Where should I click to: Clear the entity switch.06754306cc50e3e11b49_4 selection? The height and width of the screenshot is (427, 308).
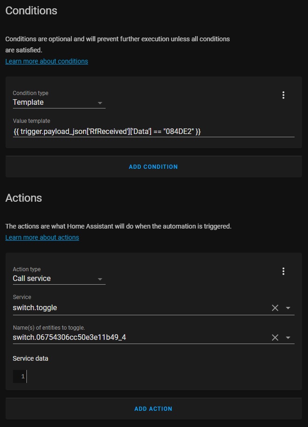point(275,338)
